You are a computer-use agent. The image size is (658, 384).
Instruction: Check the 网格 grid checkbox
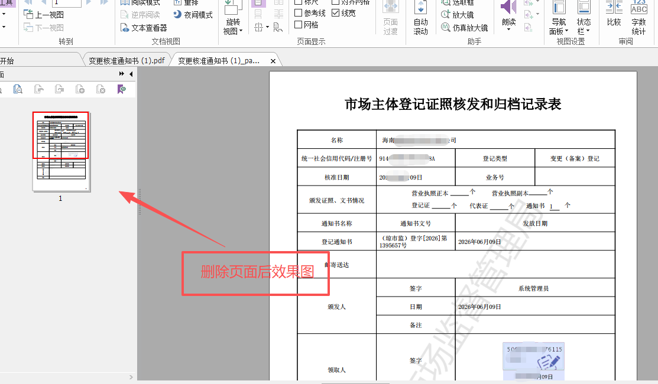tap(299, 25)
